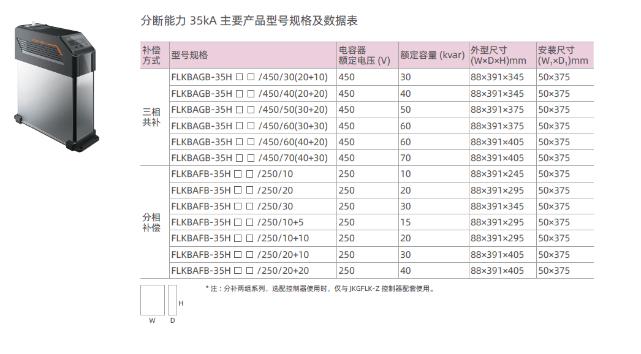641x354 pixels.
Task: Select the page title about 分断能力 35kA
Action: (249, 21)
